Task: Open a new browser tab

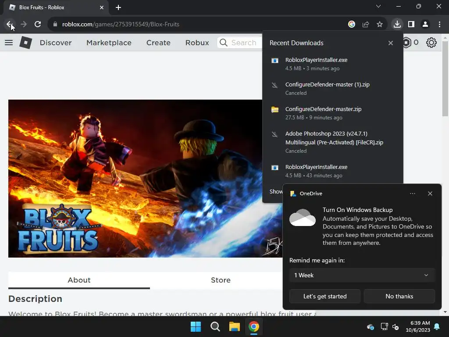Action: pyautogui.click(x=118, y=7)
